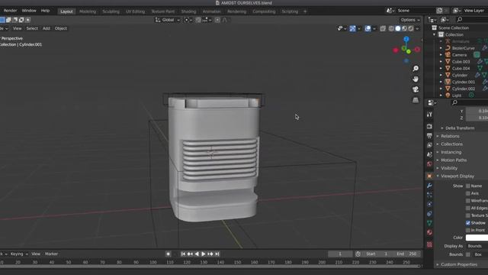Switch to the Shading workspace tab
488x275 pixels.
[188, 11]
